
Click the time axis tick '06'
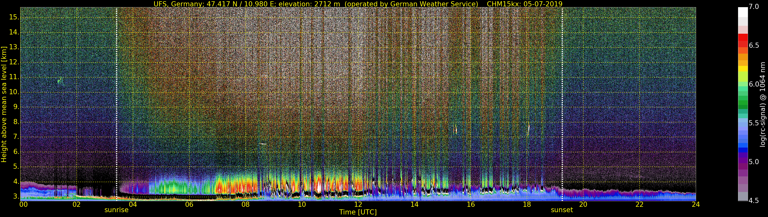click(189, 204)
